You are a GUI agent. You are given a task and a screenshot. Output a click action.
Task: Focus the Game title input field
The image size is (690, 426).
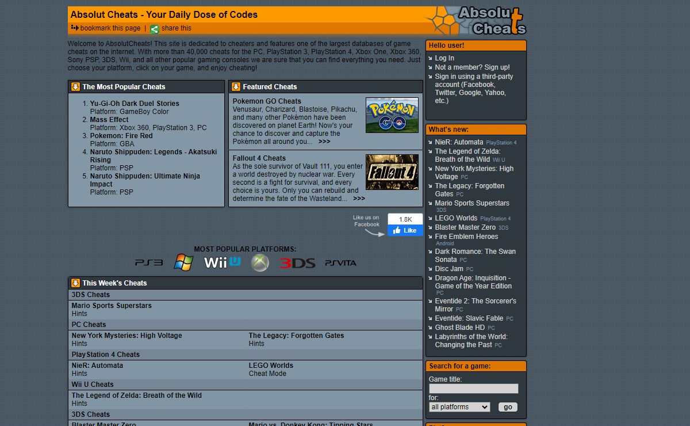point(474,389)
